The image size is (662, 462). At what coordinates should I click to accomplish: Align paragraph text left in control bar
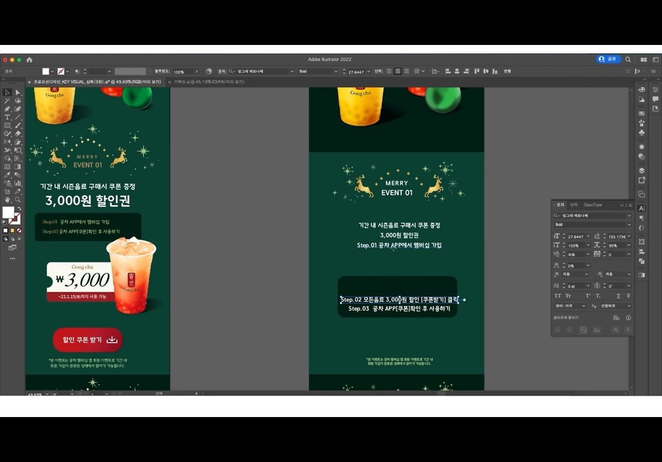[389, 71]
